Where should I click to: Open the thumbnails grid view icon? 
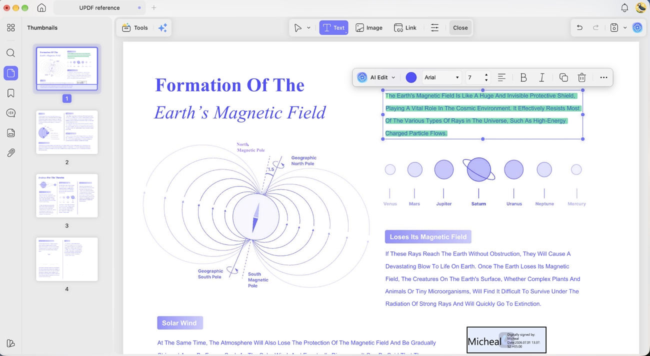(10, 28)
